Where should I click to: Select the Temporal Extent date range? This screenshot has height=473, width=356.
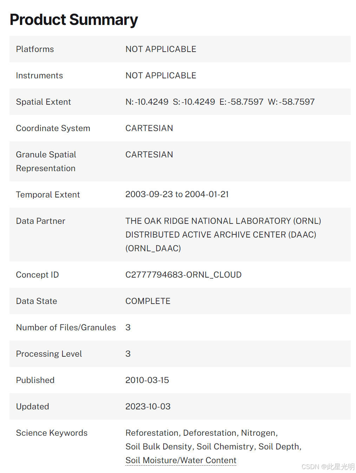pyautogui.click(x=177, y=194)
